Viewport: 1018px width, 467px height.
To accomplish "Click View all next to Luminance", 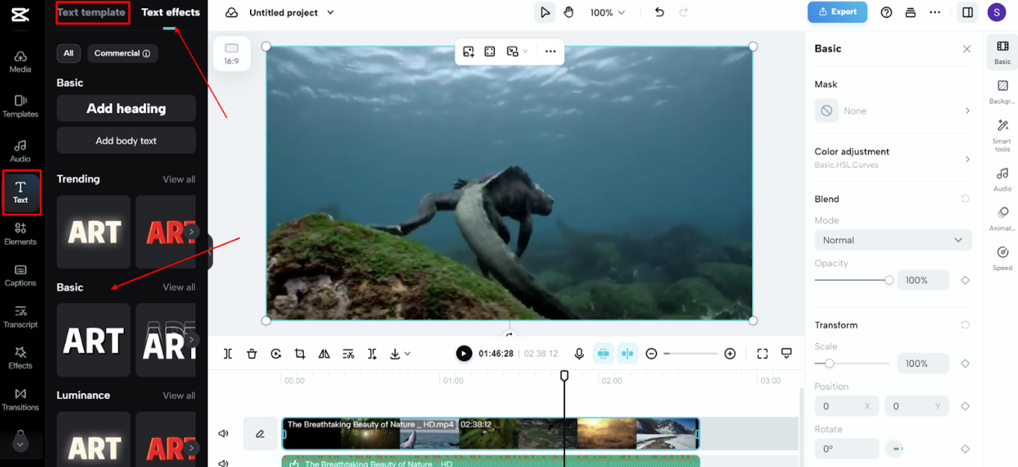I will tap(179, 395).
